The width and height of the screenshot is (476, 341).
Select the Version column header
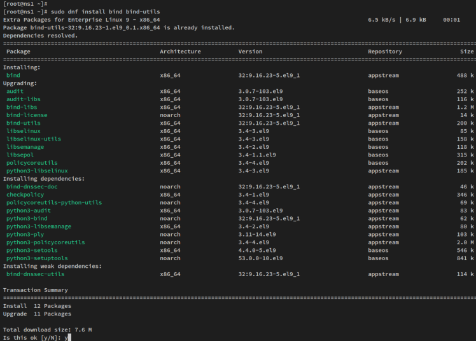tap(250, 52)
